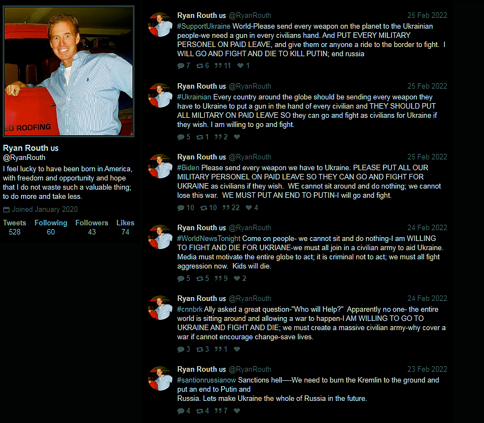484x423 pixels.
Task: Click the @RyanRouth handle under the profile name
Action: tap(24, 157)
